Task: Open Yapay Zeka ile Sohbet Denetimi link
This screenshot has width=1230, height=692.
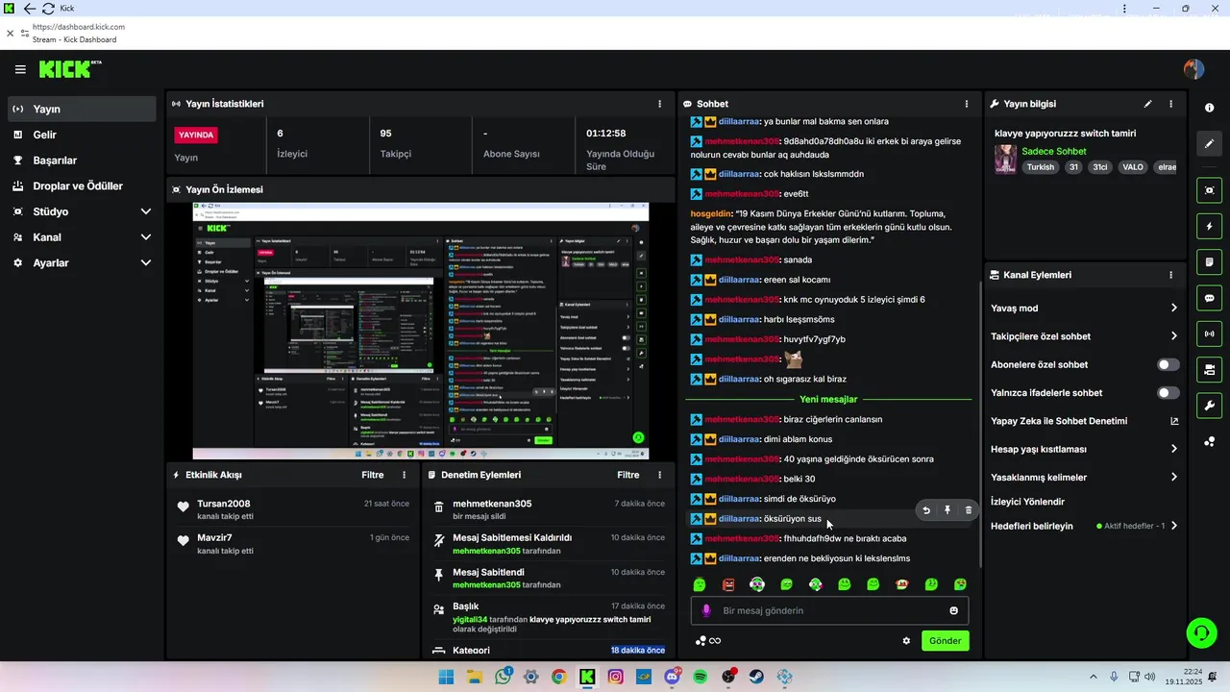Action: point(1084,421)
